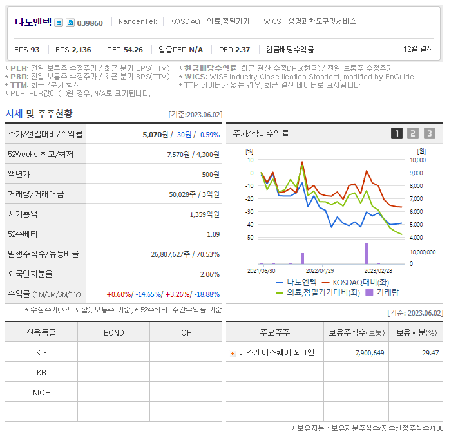This screenshot has height=436, width=449.
Task: Click the 52주베타 value 1.09
Action: coord(213,234)
